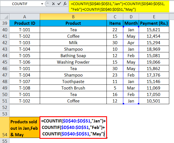The height and width of the screenshot is (143, 174).
Task: Select cell containing T-103
Action: tap(25, 43)
